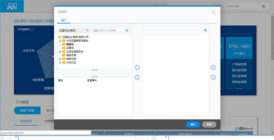
Task: Click the search icon in the right selected panel
Action: coord(205,30)
